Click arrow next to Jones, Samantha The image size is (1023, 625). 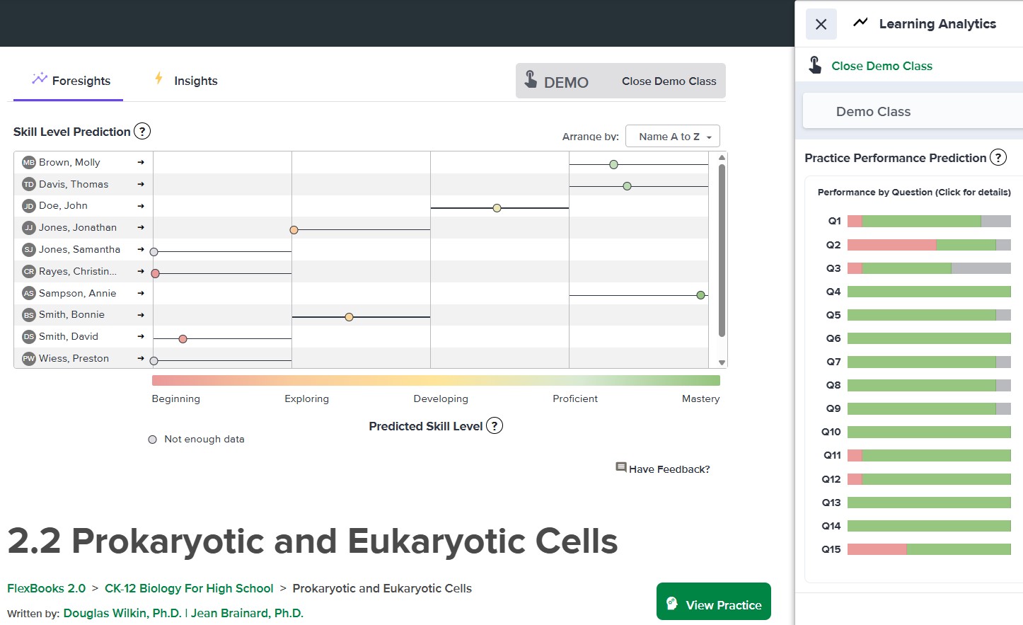click(x=141, y=249)
